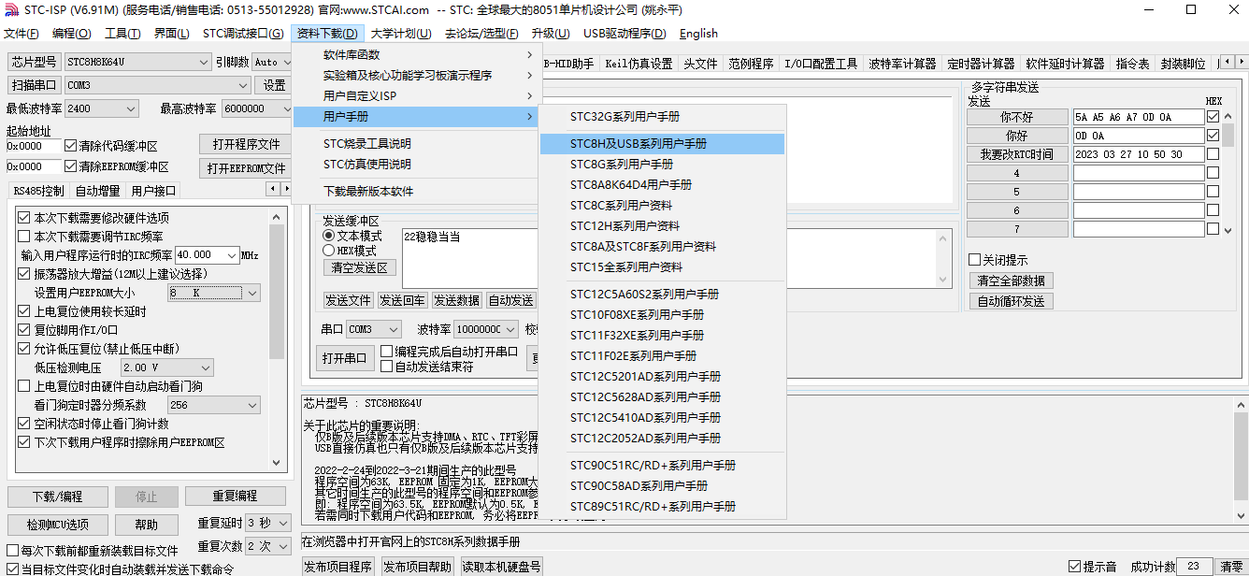Click the 扫描串口 button
This screenshot has width=1249, height=576.
(x=35, y=85)
